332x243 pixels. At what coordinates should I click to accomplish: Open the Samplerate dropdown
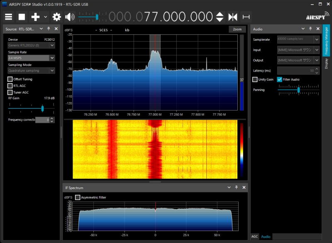point(298,39)
